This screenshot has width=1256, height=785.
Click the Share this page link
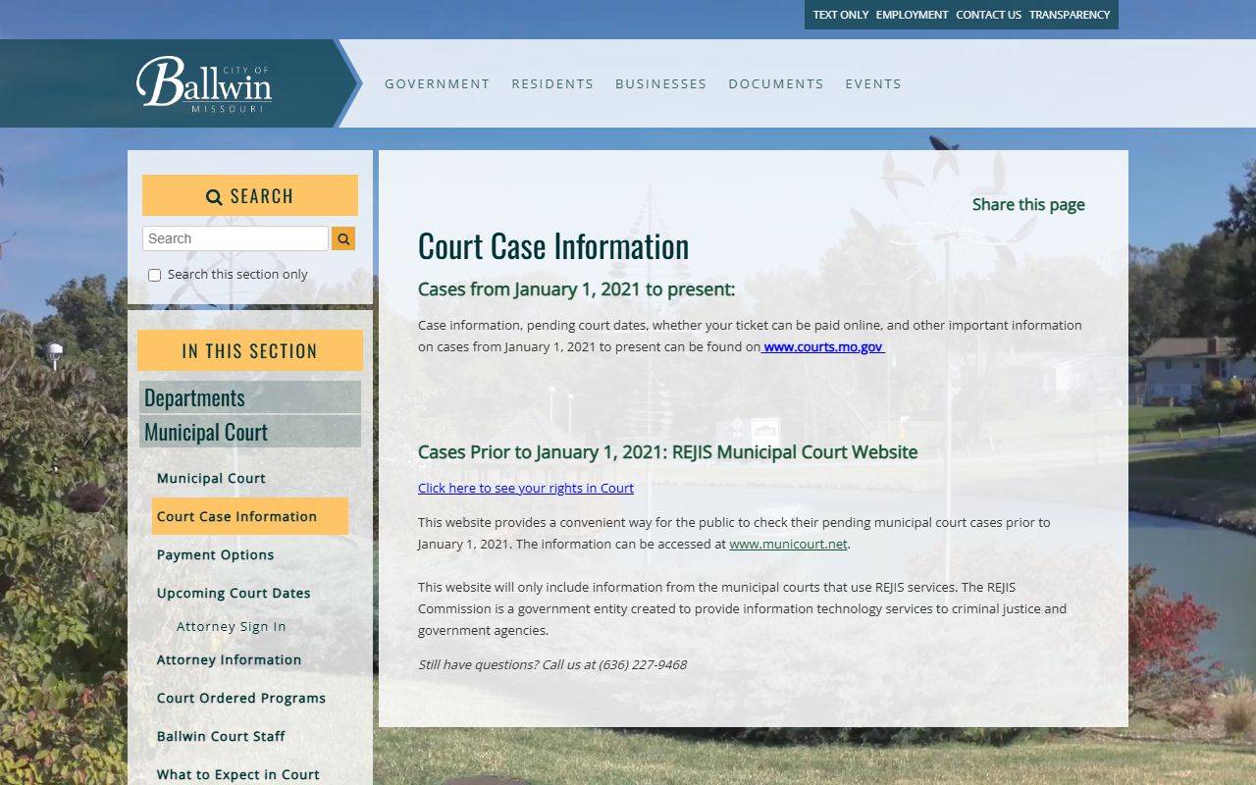1028,204
